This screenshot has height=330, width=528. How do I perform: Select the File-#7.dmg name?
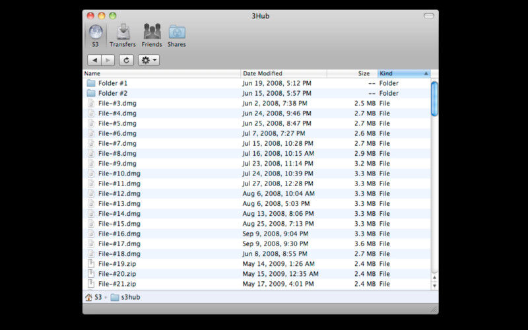(117, 143)
